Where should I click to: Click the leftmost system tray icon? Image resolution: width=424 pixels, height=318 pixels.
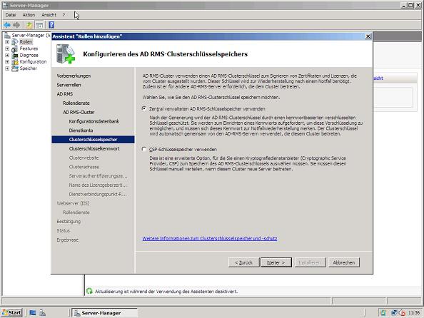383,313
